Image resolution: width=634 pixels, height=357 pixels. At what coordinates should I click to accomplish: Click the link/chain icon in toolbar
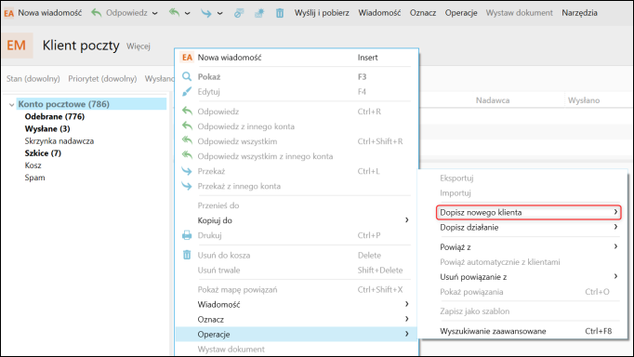point(239,13)
